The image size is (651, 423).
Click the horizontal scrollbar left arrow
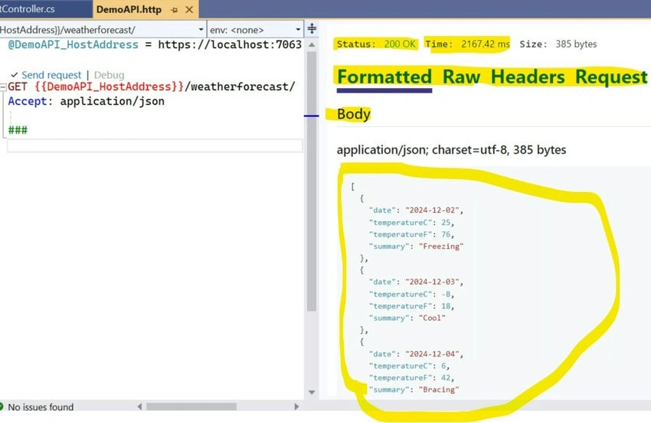coord(139,406)
